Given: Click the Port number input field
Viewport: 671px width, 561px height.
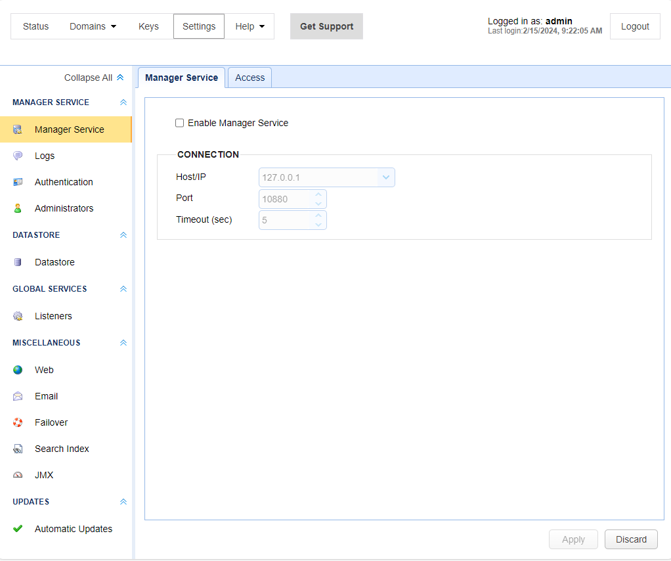Looking at the screenshot, I should (x=286, y=199).
